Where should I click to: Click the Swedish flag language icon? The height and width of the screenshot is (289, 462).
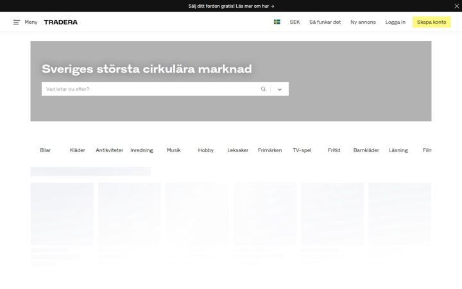277,22
